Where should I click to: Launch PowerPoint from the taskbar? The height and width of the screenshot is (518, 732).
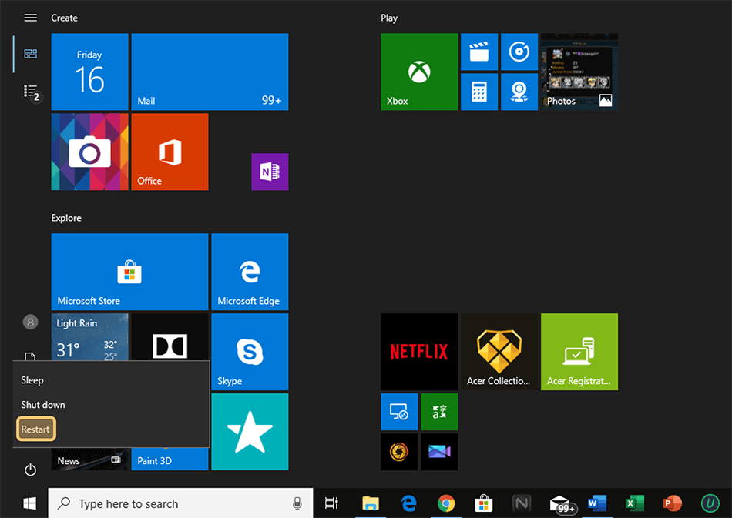pyautogui.click(x=672, y=503)
